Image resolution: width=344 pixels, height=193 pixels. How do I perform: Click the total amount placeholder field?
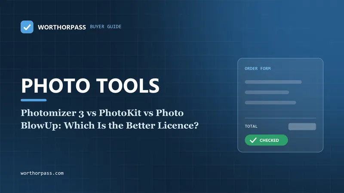(302, 127)
